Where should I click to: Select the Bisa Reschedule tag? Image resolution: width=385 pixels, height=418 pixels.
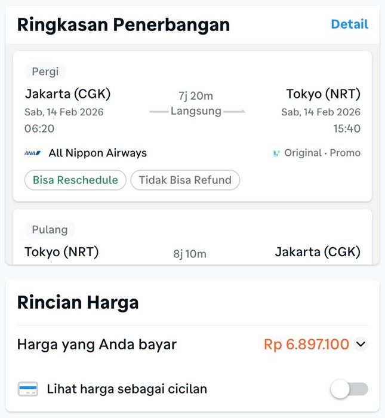click(x=75, y=180)
